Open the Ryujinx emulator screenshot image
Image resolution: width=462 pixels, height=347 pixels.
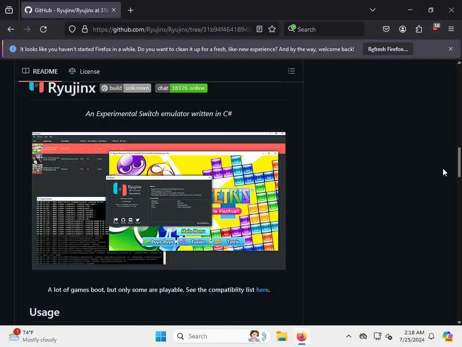pos(159,201)
